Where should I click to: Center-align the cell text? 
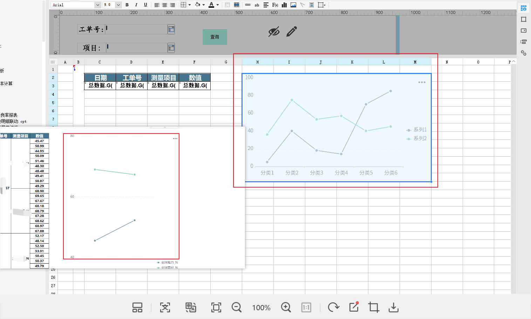coord(164,5)
